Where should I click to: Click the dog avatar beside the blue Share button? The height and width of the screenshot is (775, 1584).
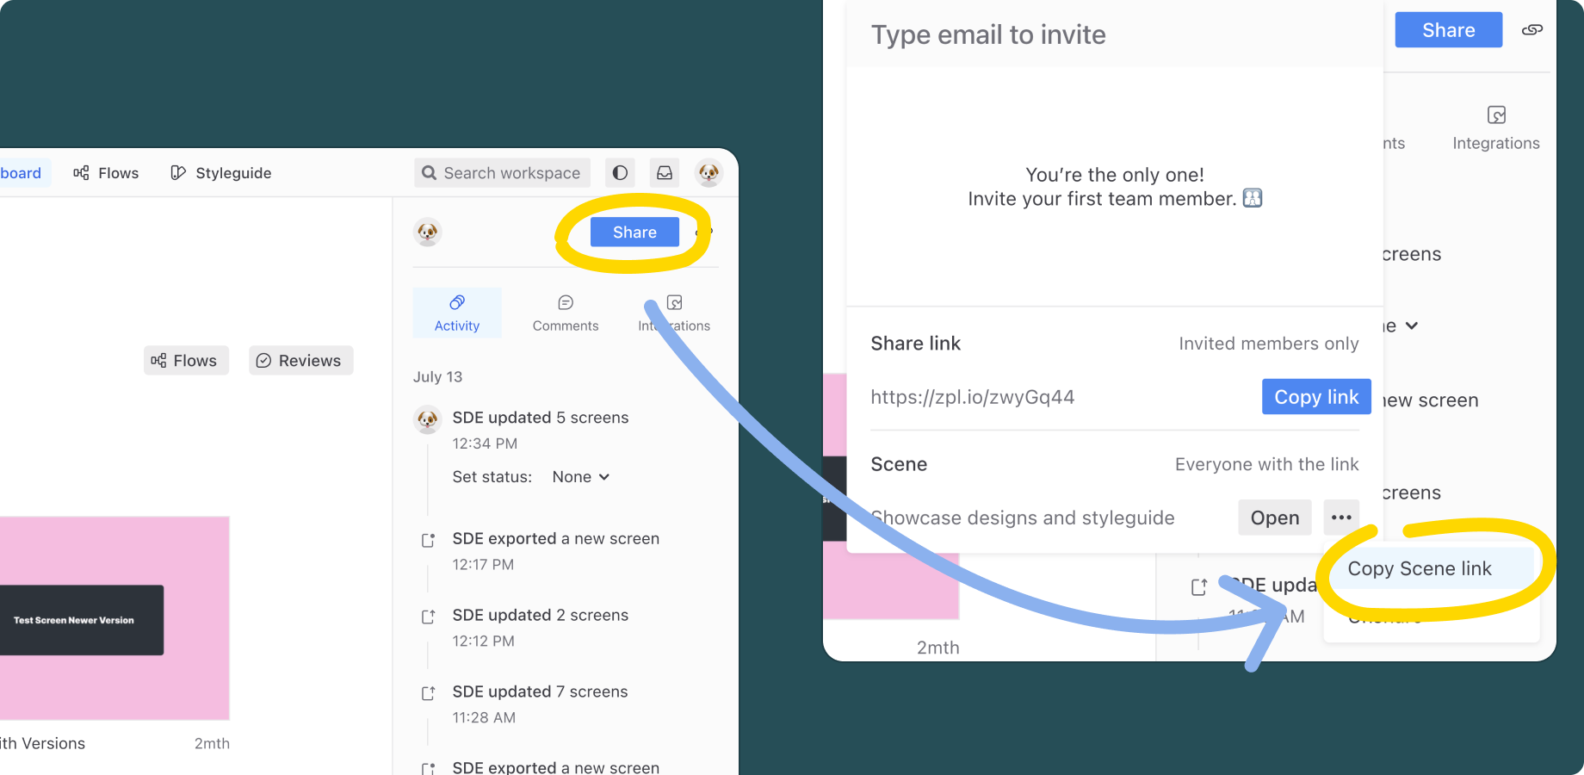tap(428, 232)
